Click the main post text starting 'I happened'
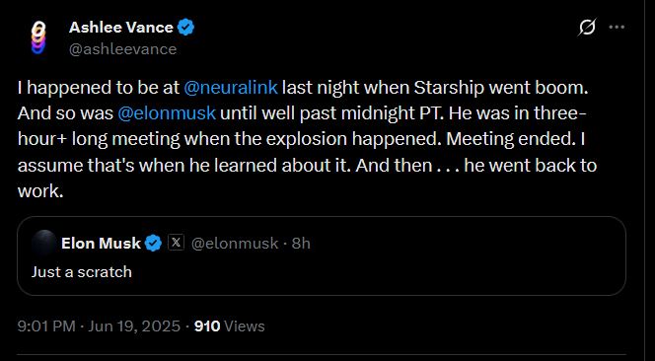The width and height of the screenshot is (655, 361). point(307,139)
